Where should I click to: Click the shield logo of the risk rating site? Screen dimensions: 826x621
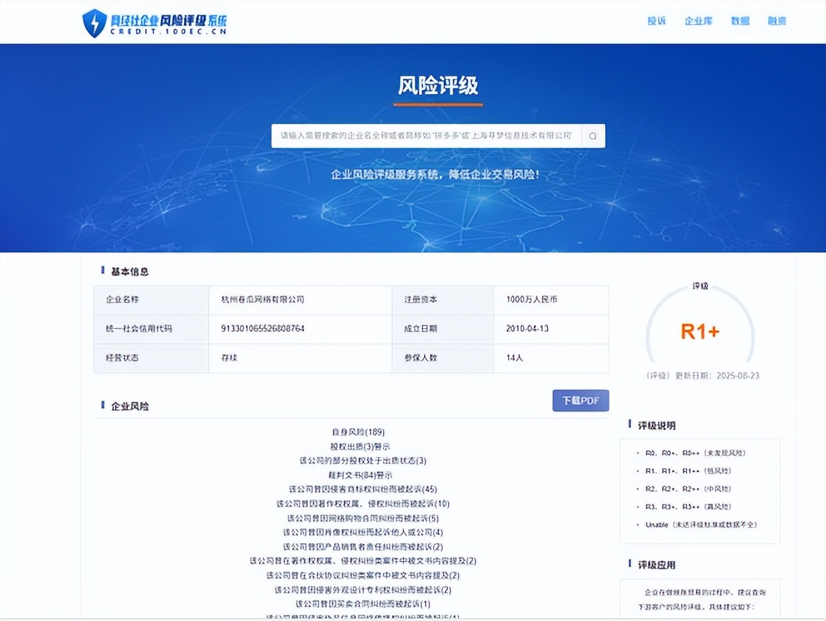tap(94, 23)
